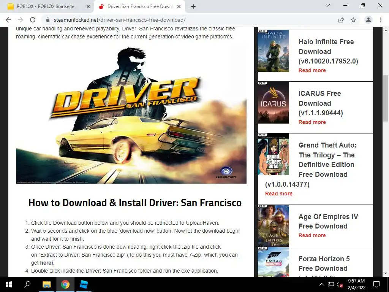Click the Driver San Francisco cover image

click(131, 115)
